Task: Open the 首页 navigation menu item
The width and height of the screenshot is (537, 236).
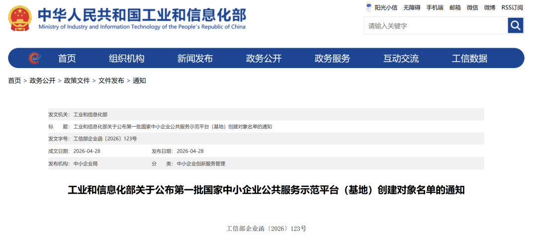Action: pyautogui.click(x=67, y=59)
